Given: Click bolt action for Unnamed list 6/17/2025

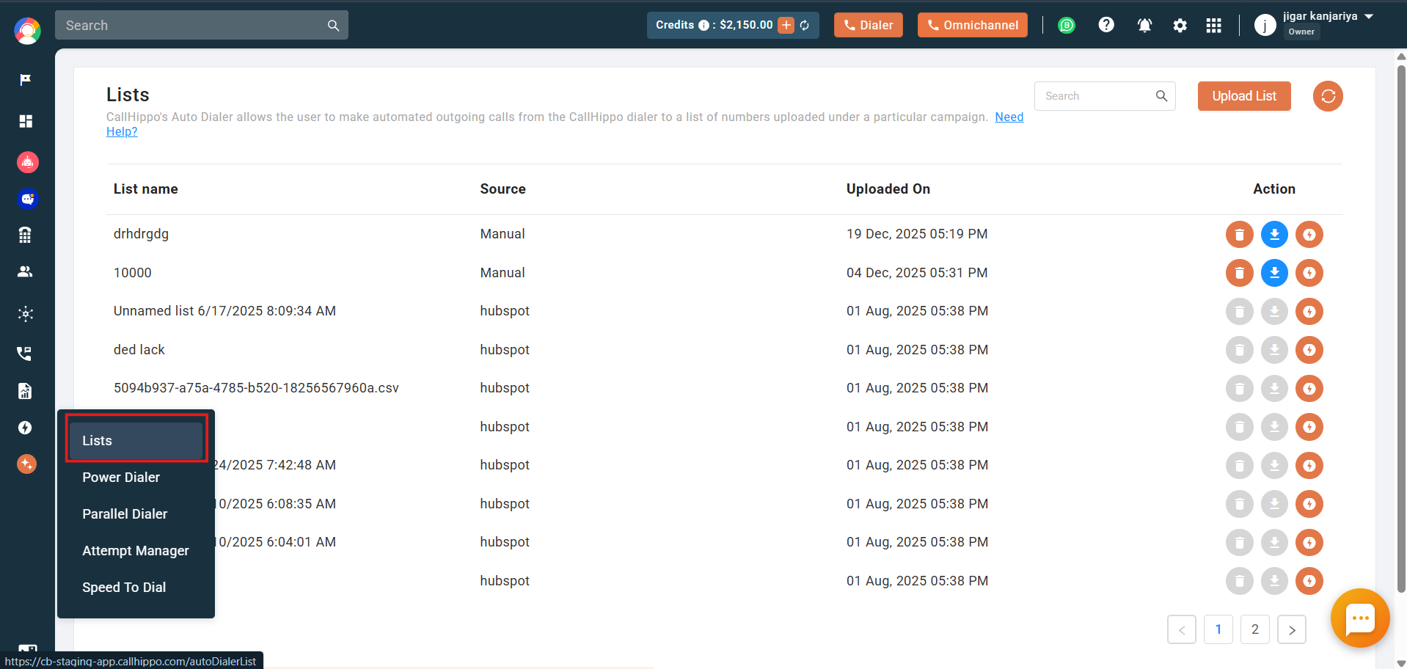Looking at the screenshot, I should coord(1309,312).
